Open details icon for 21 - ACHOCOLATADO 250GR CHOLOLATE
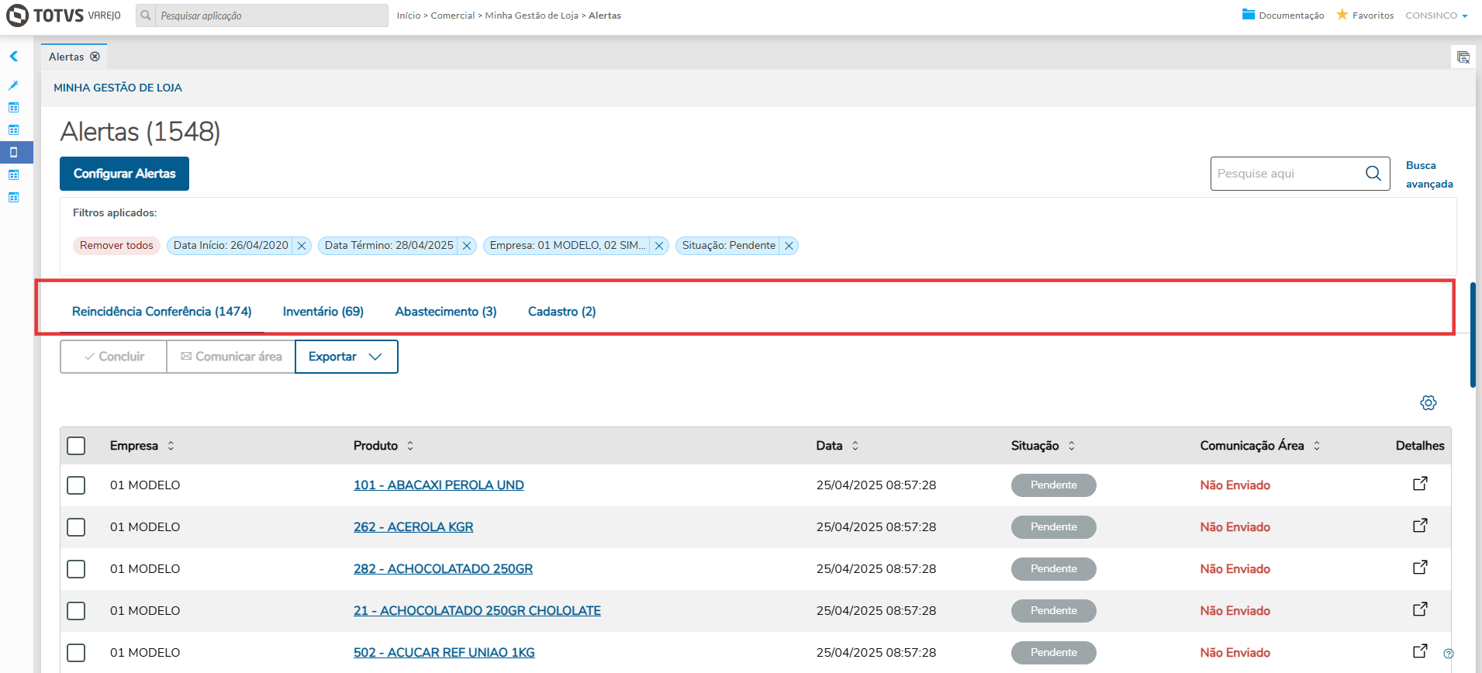The image size is (1482, 673). tap(1420, 609)
